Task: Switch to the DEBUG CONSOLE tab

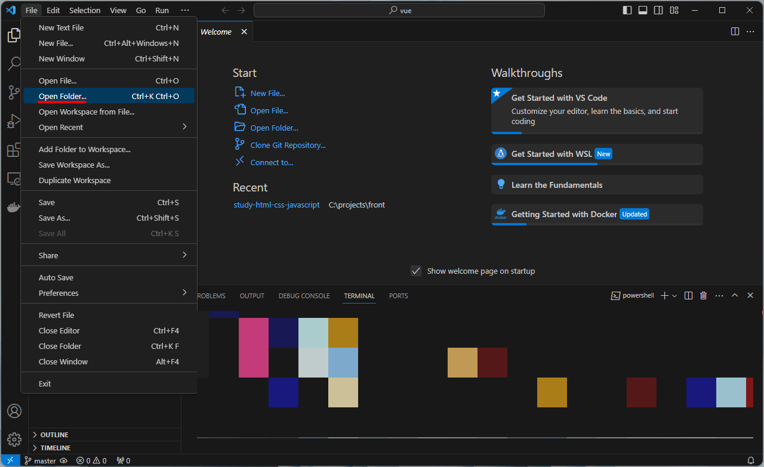Action: [304, 296]
